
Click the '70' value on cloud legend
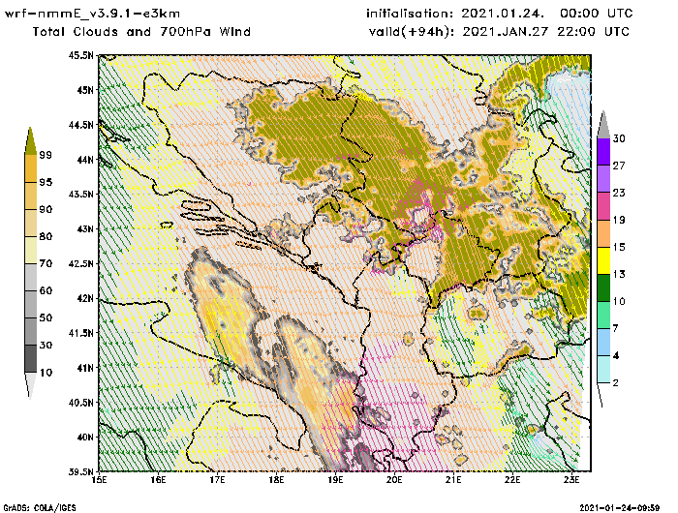tap(46, 263)
